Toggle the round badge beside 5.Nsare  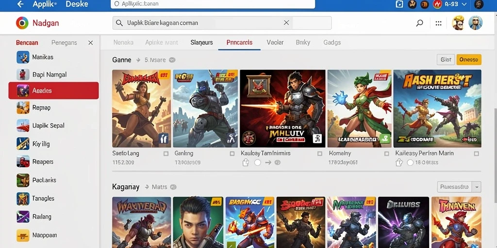[172, 60]
